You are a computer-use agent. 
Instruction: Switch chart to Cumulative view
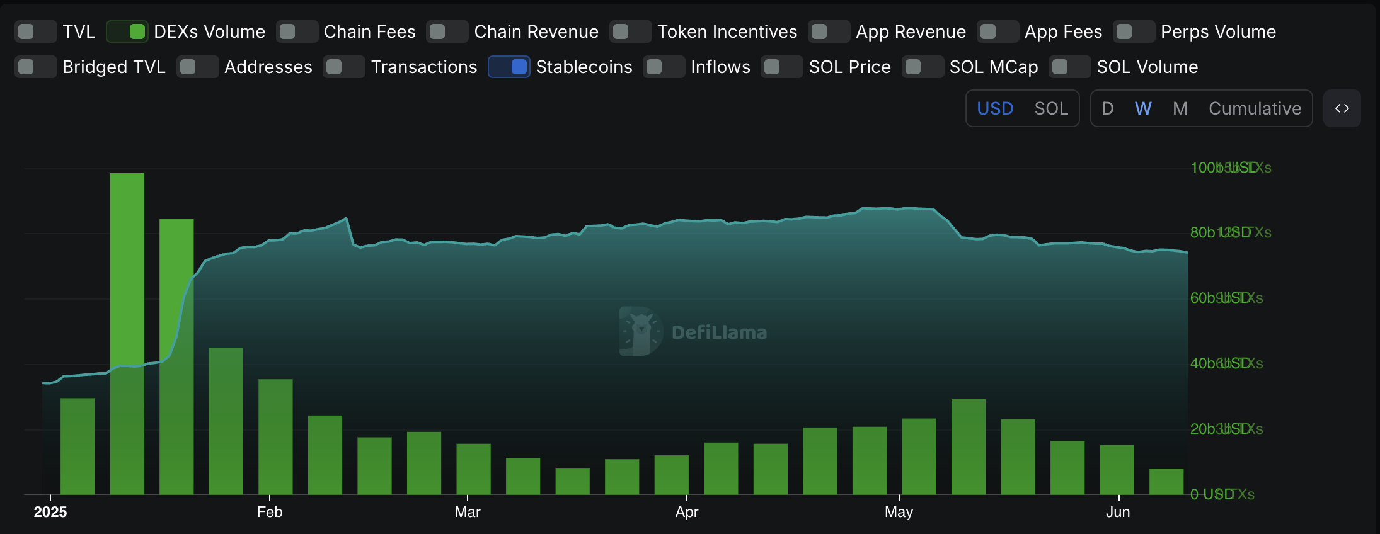(x=1255, y=108)
